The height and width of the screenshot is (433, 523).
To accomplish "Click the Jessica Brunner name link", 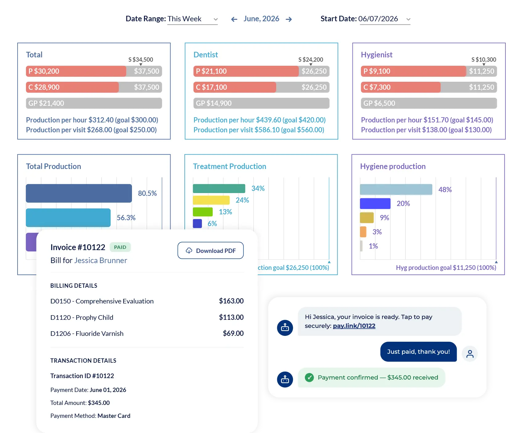I will 101,261.
